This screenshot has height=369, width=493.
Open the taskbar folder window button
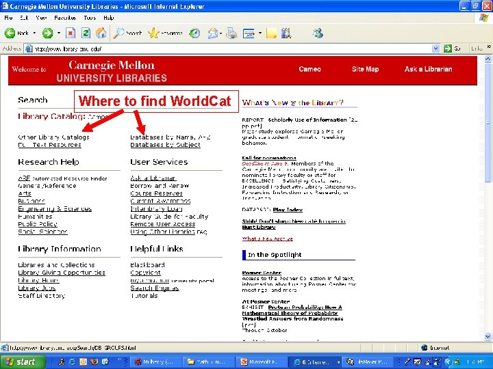pos(209,361)
